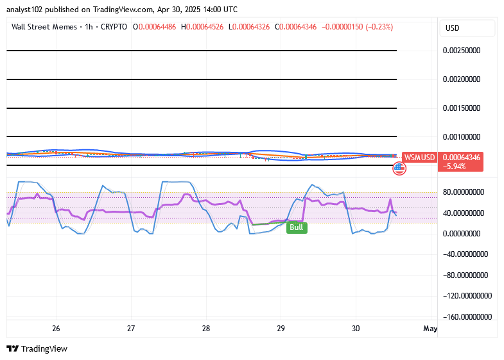Click the -40.00000000 oscillator axis label
Viewport: 504px width, 360px height.
pos(465,254)
